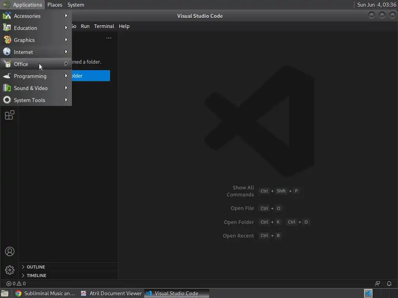Click the warnings count icon in status bar

coord(19,284)
